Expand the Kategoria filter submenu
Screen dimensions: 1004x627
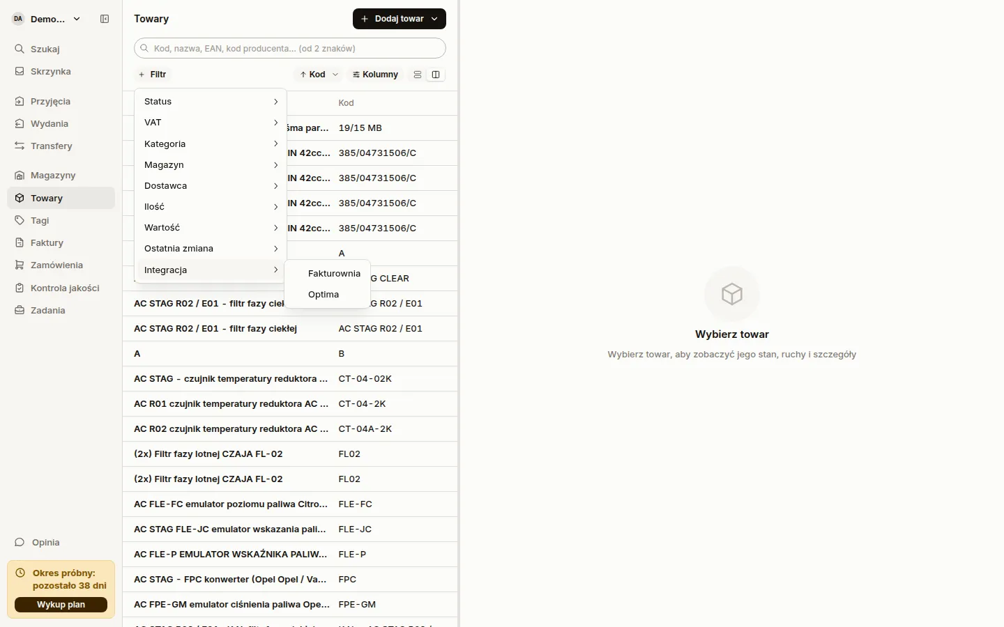point(210,144)
